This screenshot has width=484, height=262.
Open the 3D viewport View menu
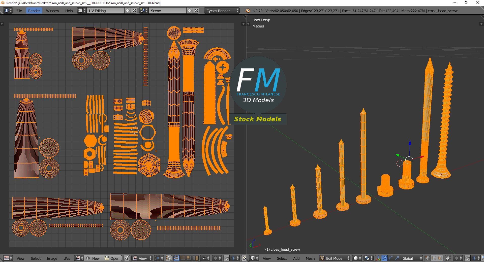[267, 258]
